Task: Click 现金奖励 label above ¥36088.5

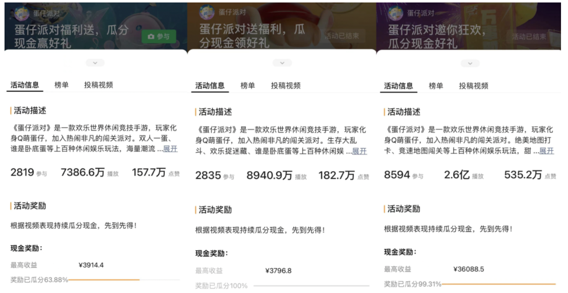Action: pos(400,252)
